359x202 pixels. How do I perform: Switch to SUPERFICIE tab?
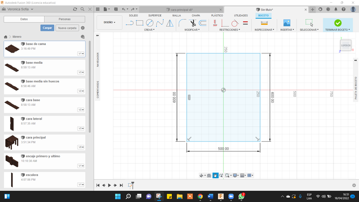pyautogui.click(x=155, y=15)
